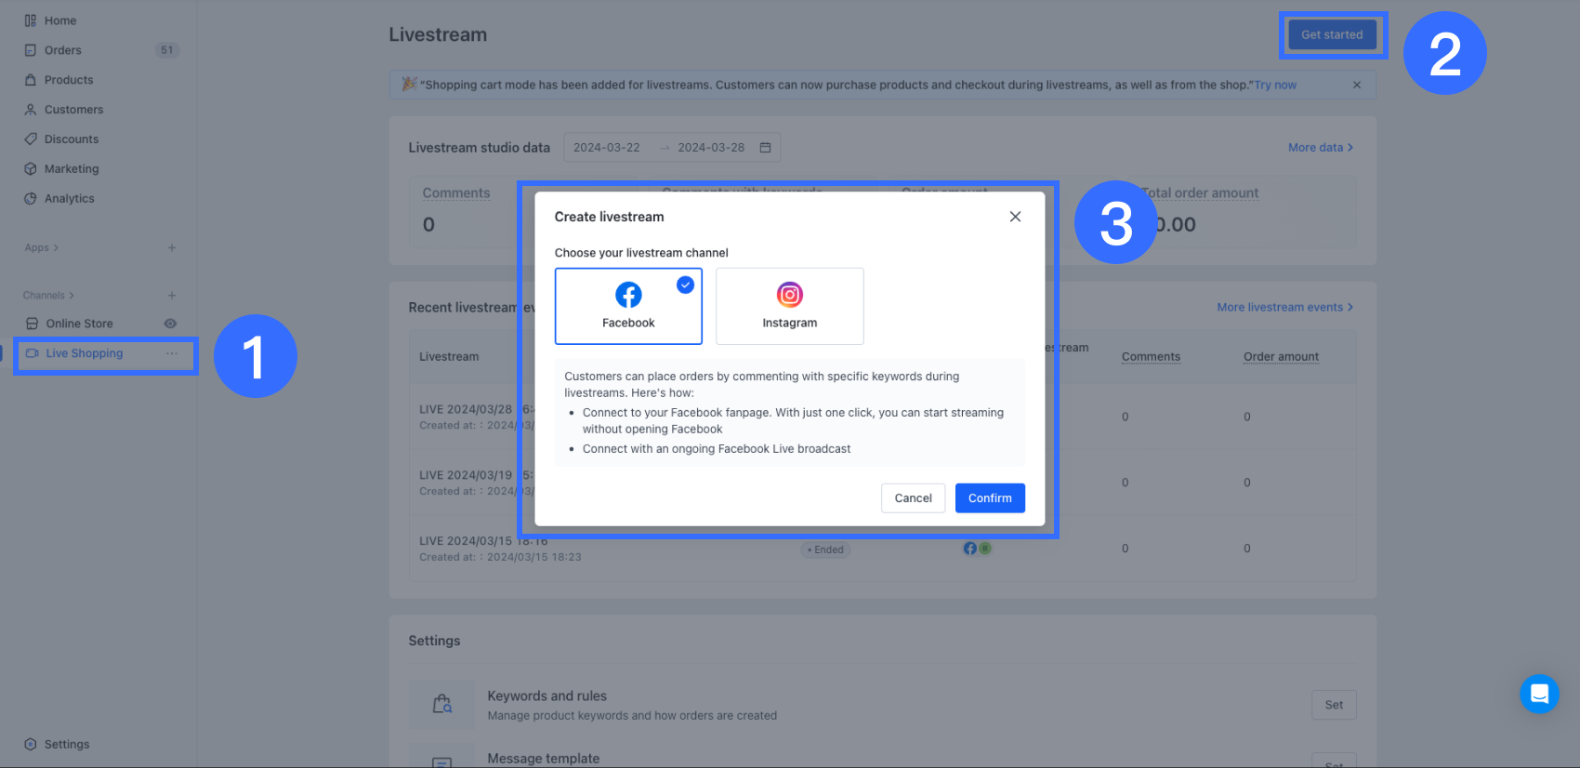The image size is (1580, 768).
Task: Navigate to Customers
Action: tap(73, 110)
